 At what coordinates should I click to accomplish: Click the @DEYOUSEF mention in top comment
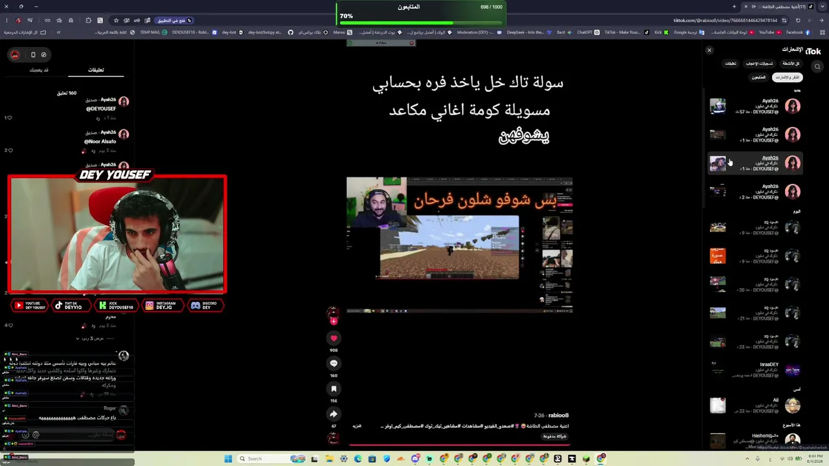101,109
